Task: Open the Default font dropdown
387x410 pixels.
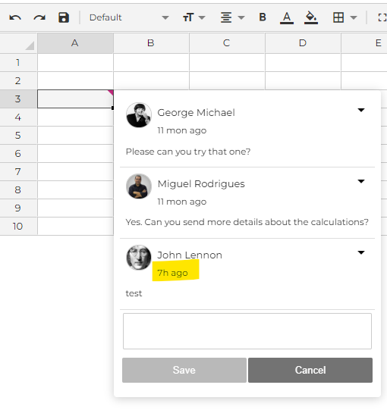Action: click(129, 17)
